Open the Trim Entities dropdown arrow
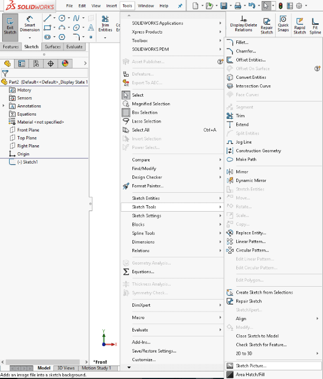This screenshot has width=323, height=379. (105, 38)
